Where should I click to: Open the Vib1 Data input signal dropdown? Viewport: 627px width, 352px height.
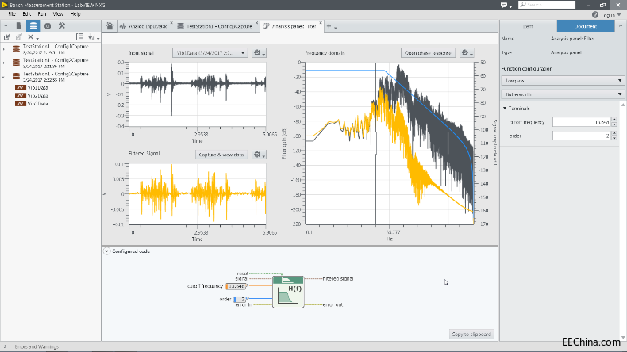(x=210, y=53)
